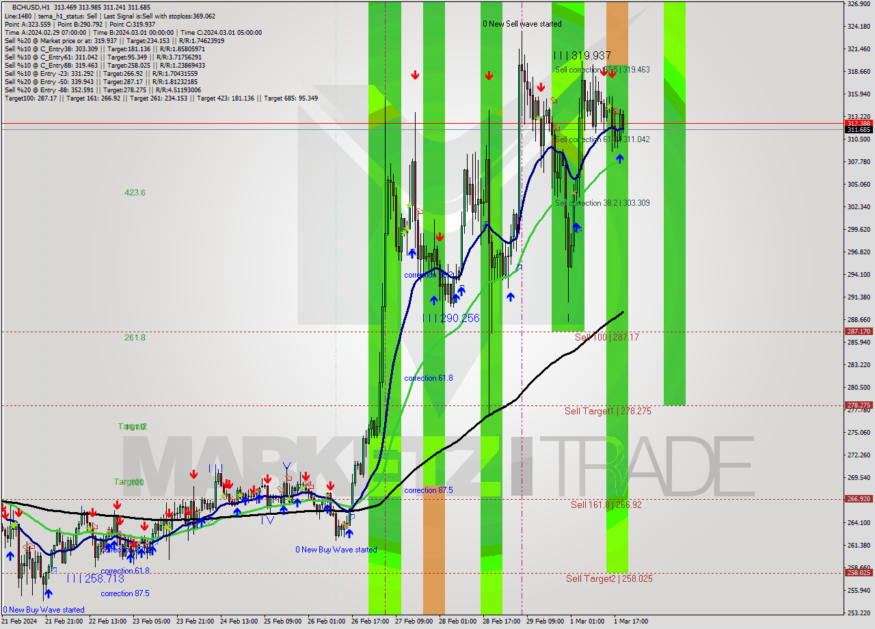
Task: Click the 'Sell Target1 | 278.275' label
Action: coord(608,411)
